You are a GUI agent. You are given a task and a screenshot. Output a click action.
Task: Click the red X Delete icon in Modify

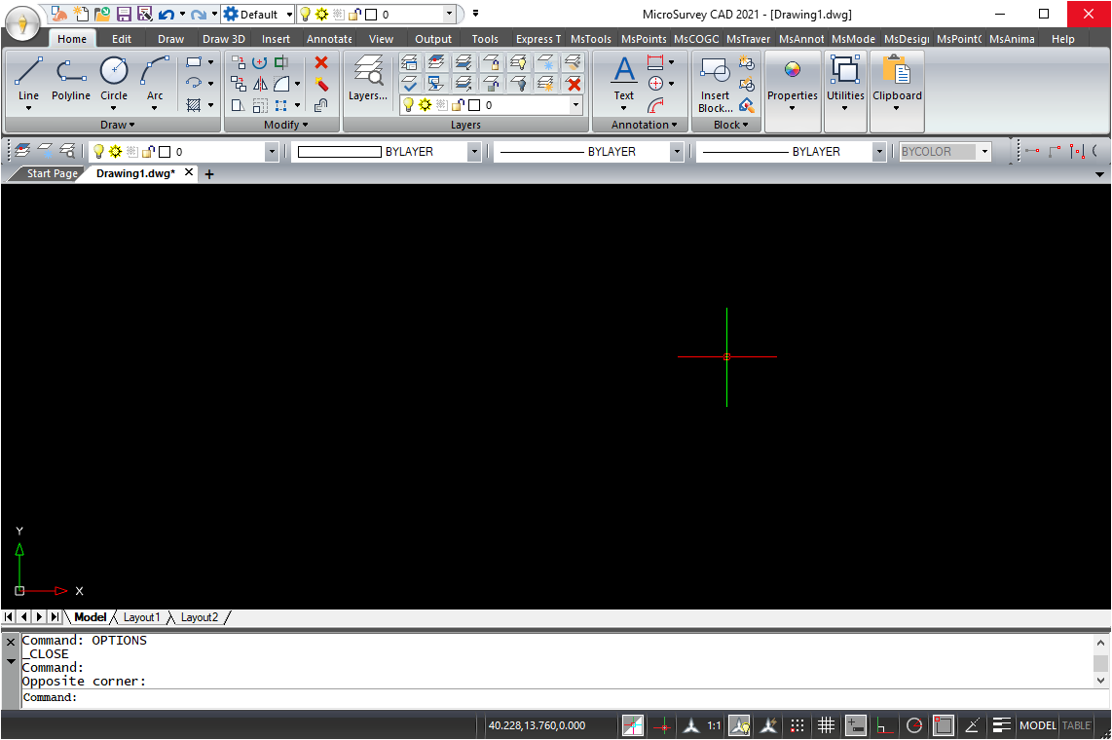[321, 63]
